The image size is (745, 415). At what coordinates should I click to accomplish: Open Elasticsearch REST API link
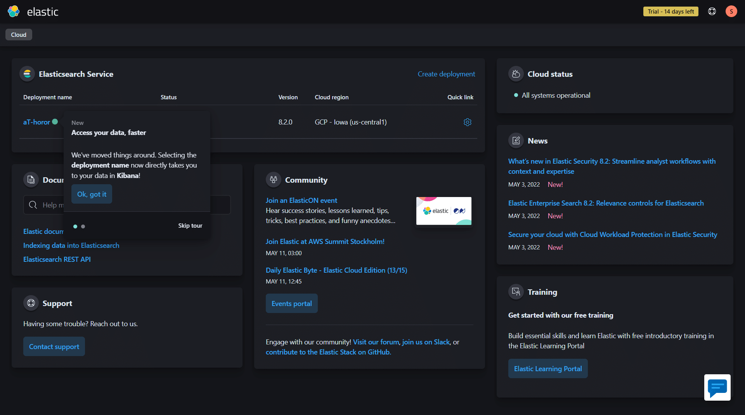(57, 259)
